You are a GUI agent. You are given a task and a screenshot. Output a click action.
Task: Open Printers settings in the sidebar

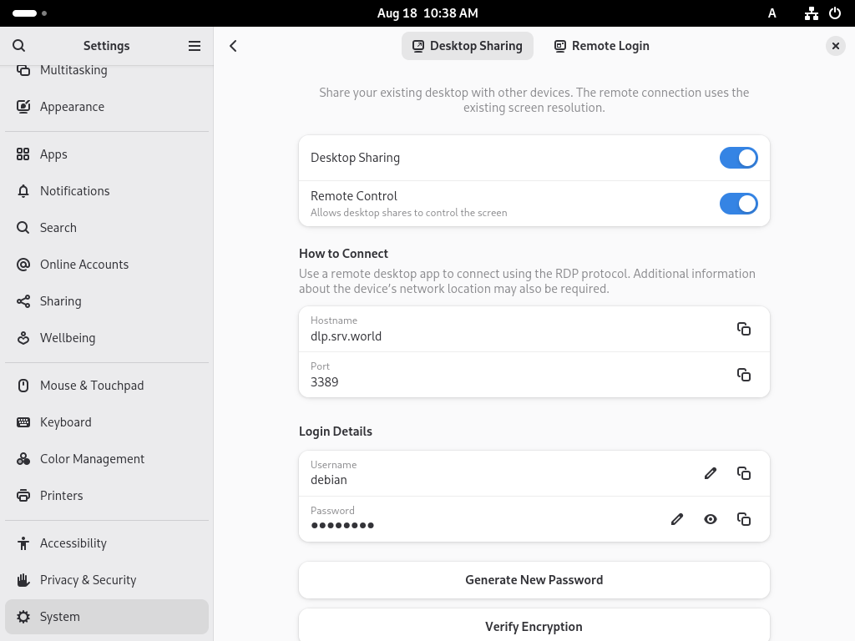click(61, 495)
